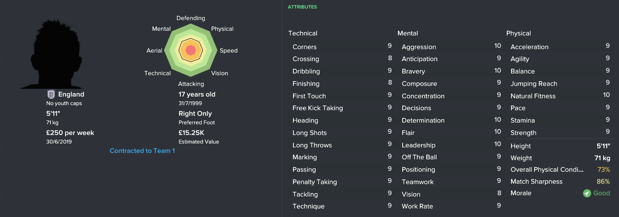Click the Overall Physical Condition 73% value
This screenshot has height=217, width=619.
click(x=603, y=170)
